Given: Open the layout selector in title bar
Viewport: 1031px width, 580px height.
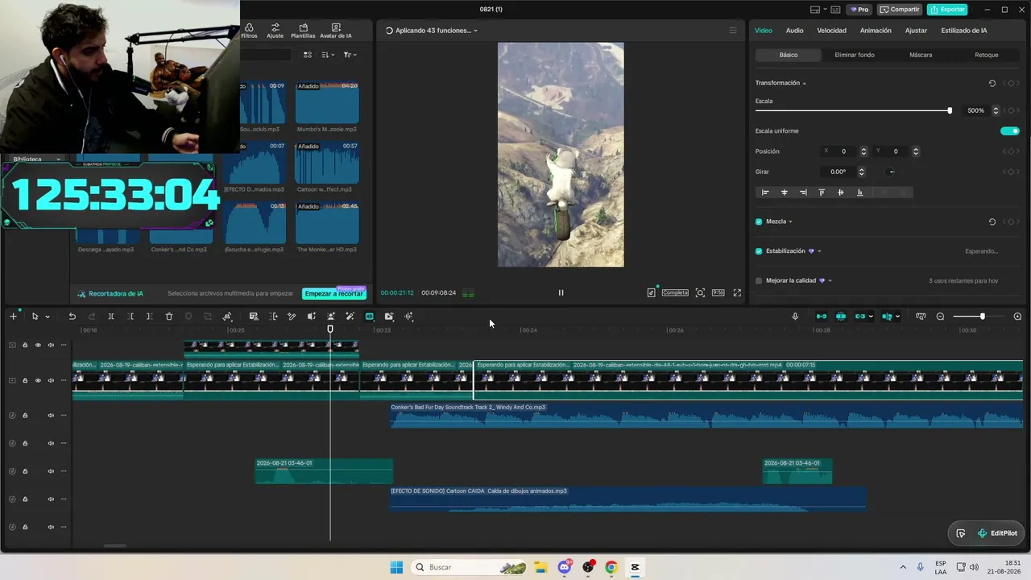Looking at the screenshot, I should [x=818, y=10].
